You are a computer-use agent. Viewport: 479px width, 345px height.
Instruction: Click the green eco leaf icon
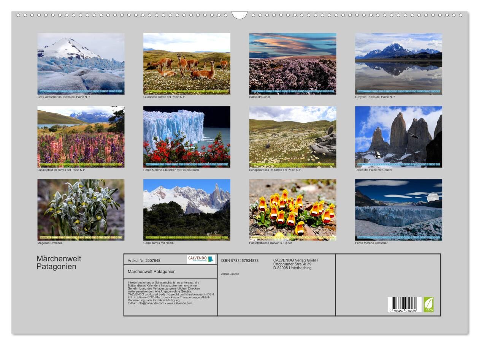tap(428, 305)
